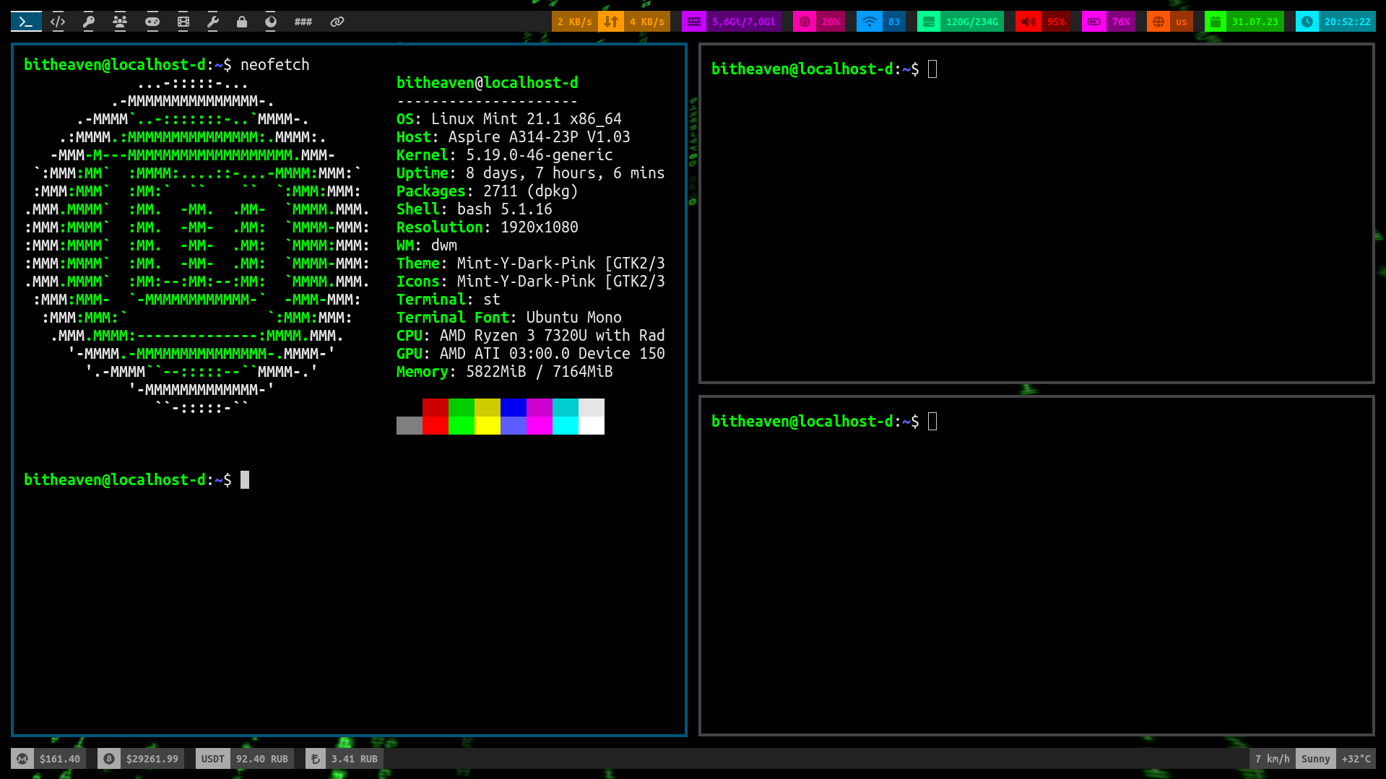Viewport: 1386px width, 779px height.
Task: Click the 95% volume value
Action: (1056, 22)
